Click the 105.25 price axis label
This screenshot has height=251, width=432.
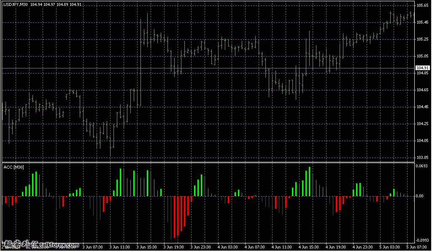pos(422,39)
